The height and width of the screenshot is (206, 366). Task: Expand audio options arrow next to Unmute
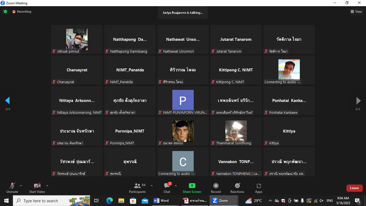pyautogui.click(x=21, y=186)
